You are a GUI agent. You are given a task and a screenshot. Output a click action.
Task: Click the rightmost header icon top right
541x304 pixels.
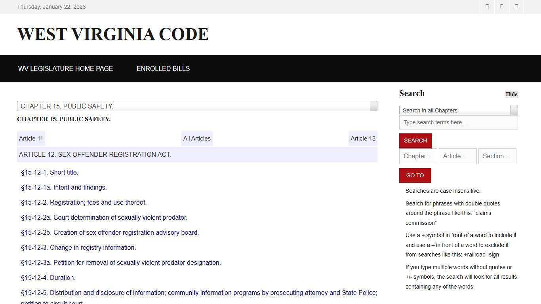[516, 6]
